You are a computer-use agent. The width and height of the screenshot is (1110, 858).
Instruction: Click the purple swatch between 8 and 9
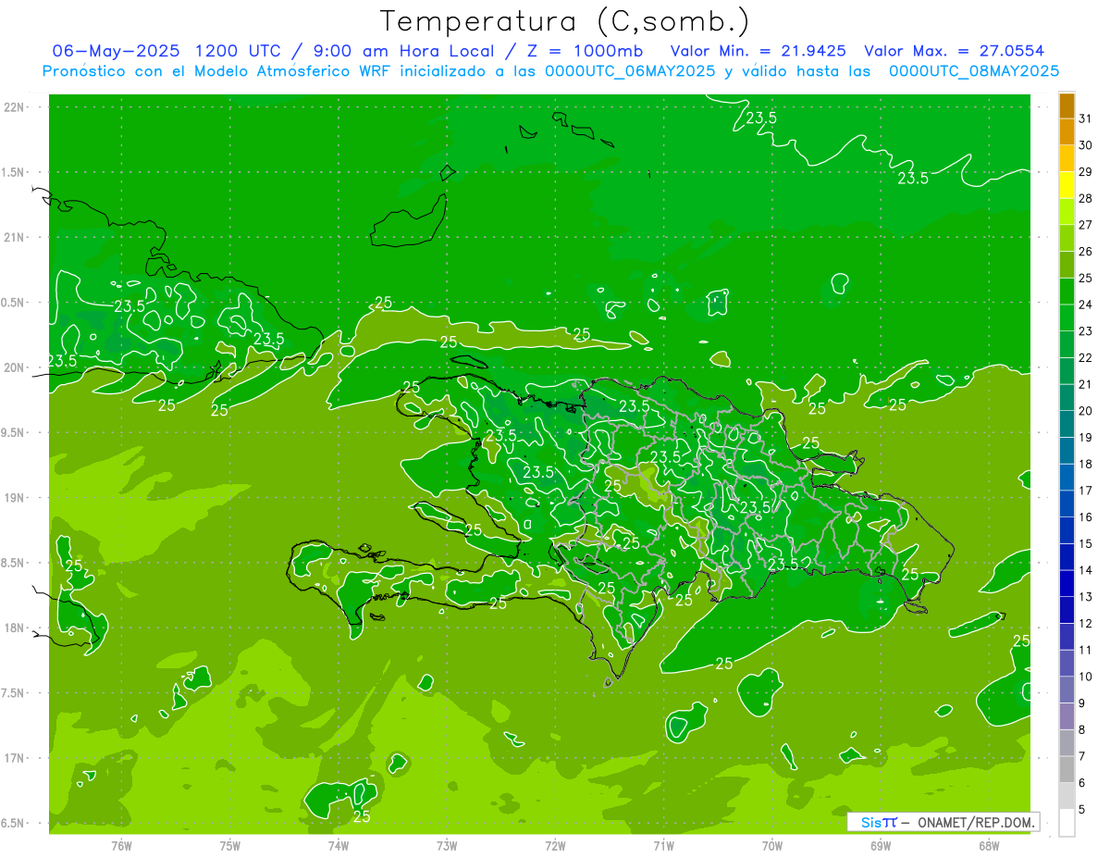(x=1067, y=716)
